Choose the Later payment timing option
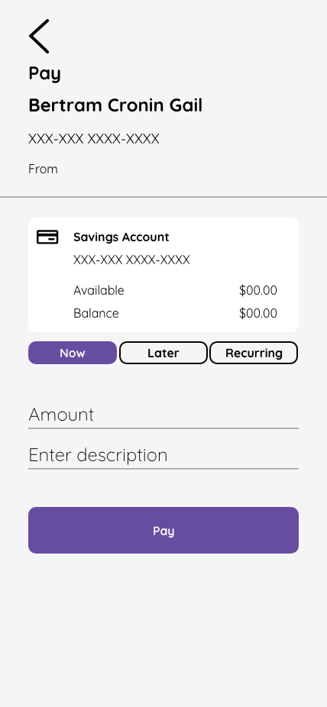This screenshot has height=707, width=327. 163,353
